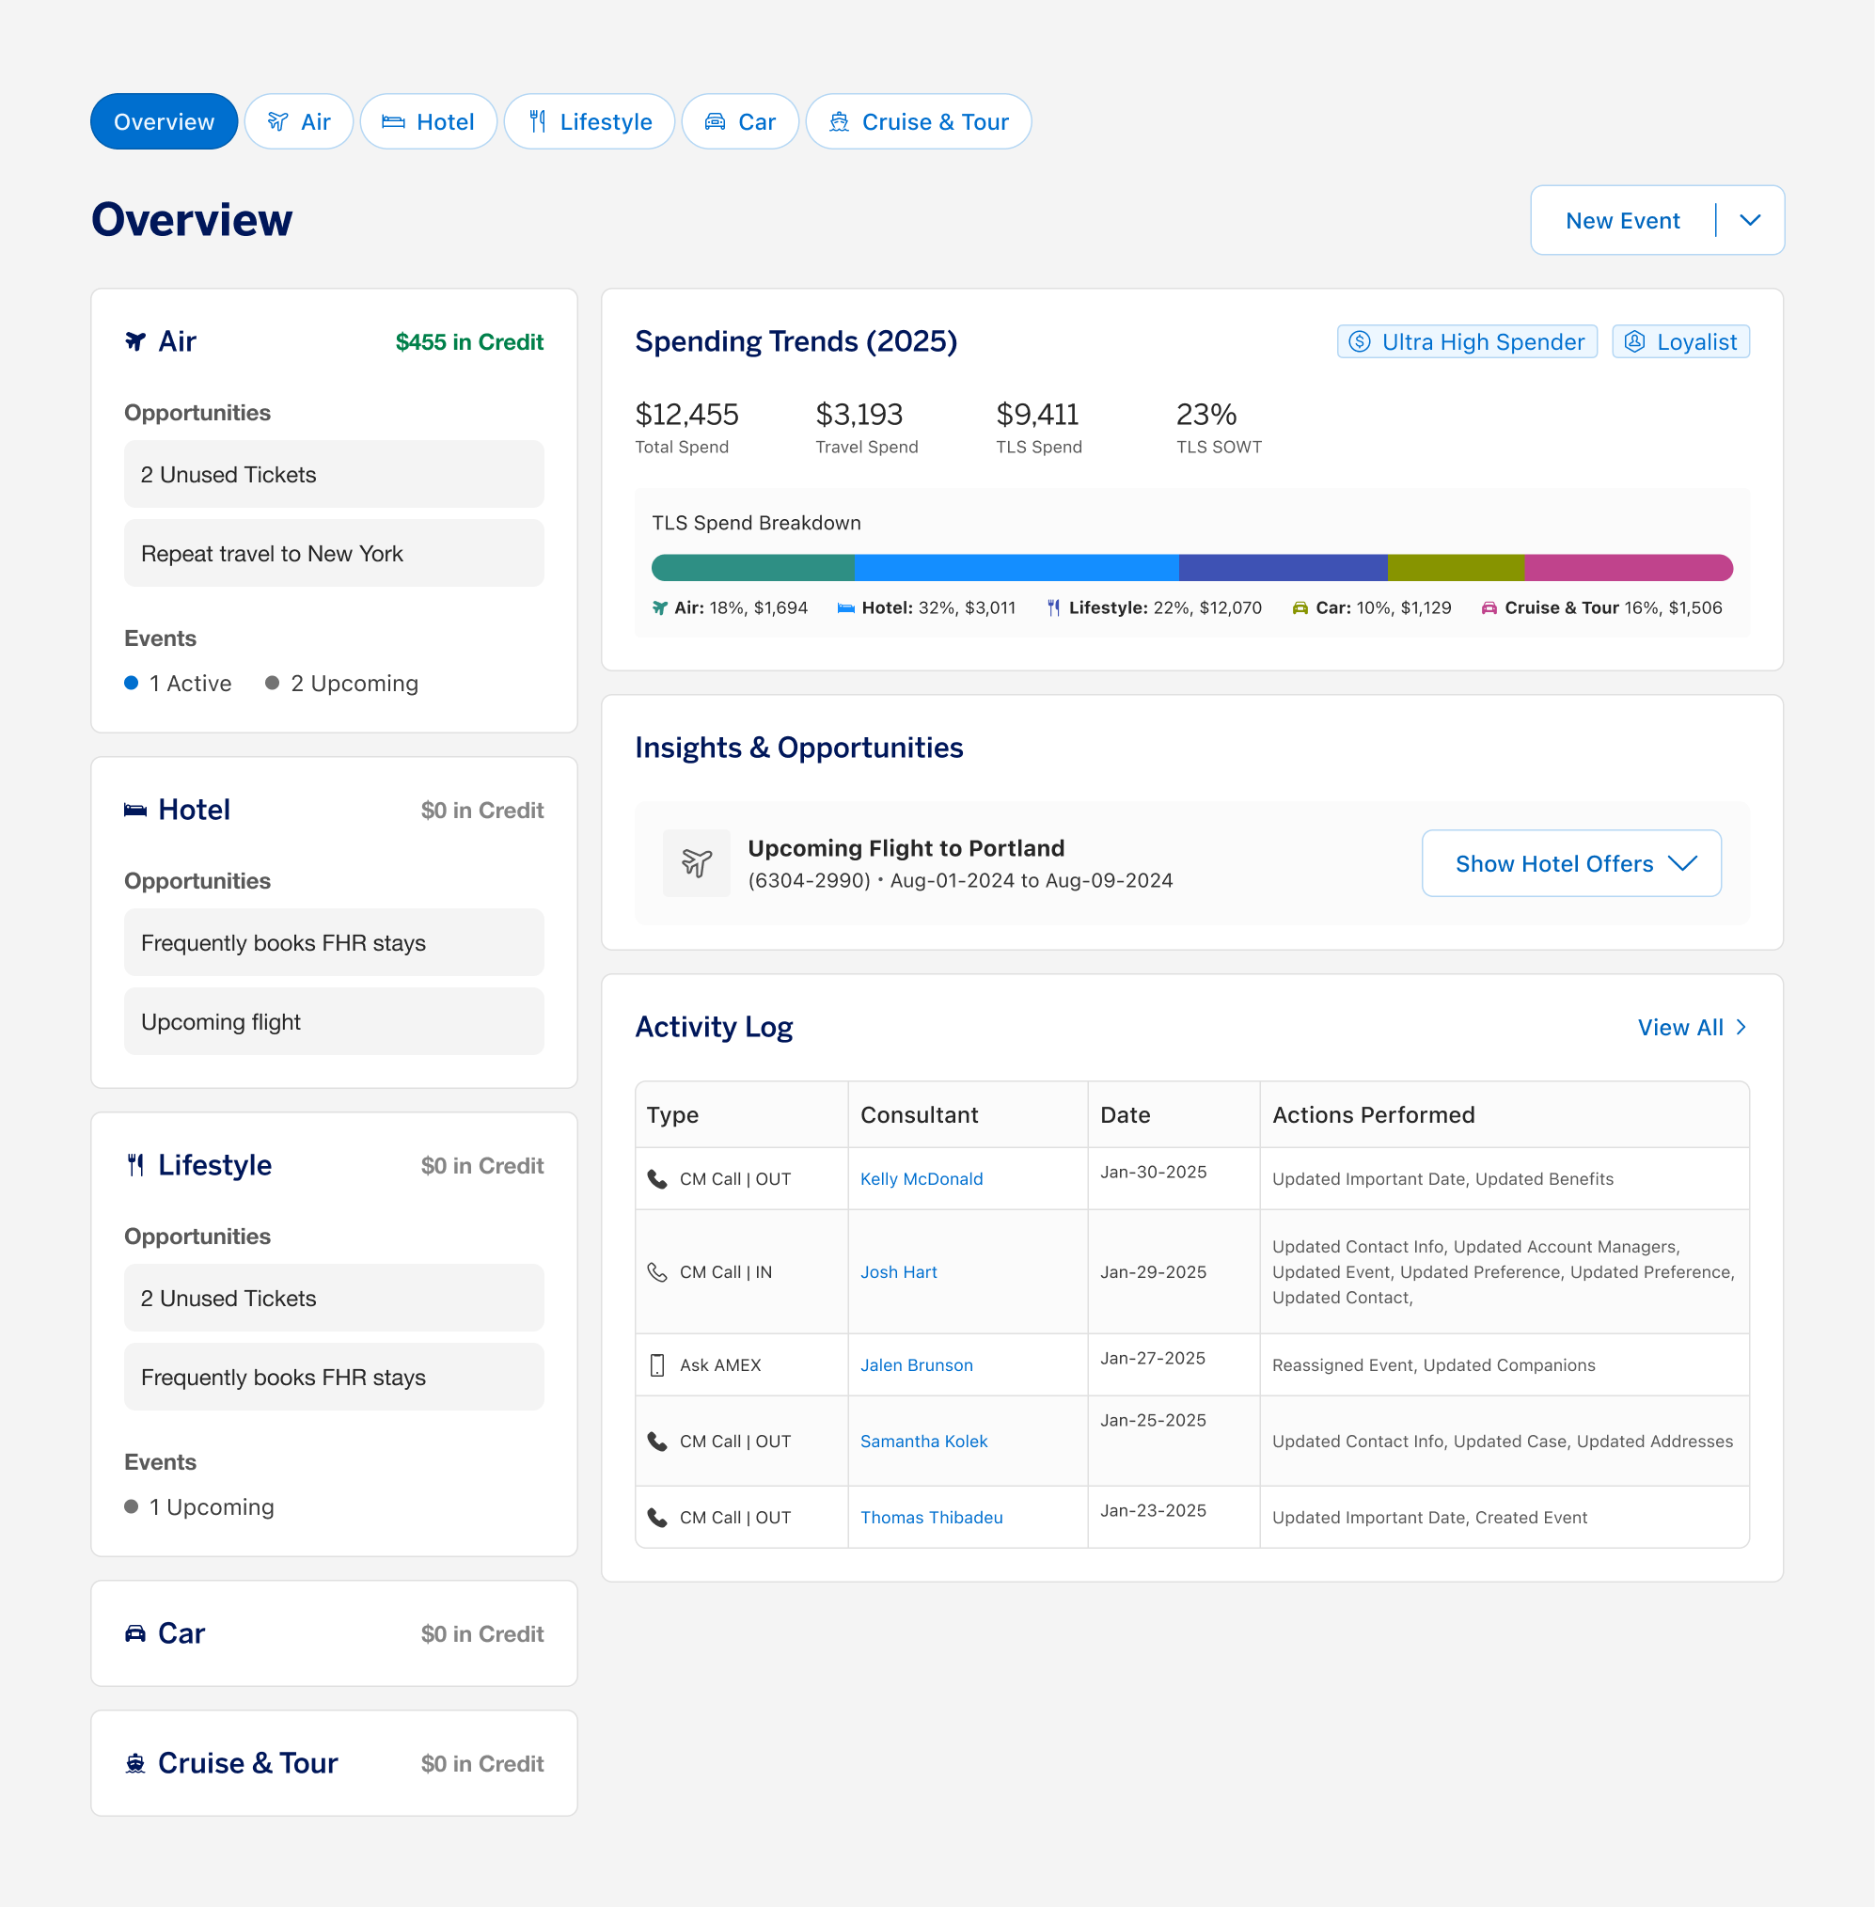Click the car icon in Car card header
The height and width of the screenshot is (1907, 1875).
coord(136,1633)
